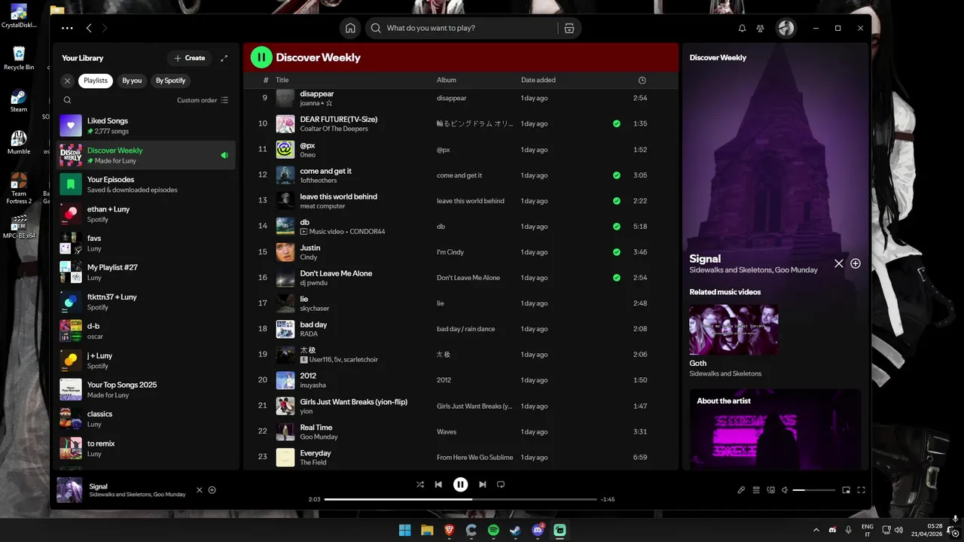The width and height of the screenshot is (964, 542).
Task: Toggle saved check for leave this world behind
Action: pos(617,201)
